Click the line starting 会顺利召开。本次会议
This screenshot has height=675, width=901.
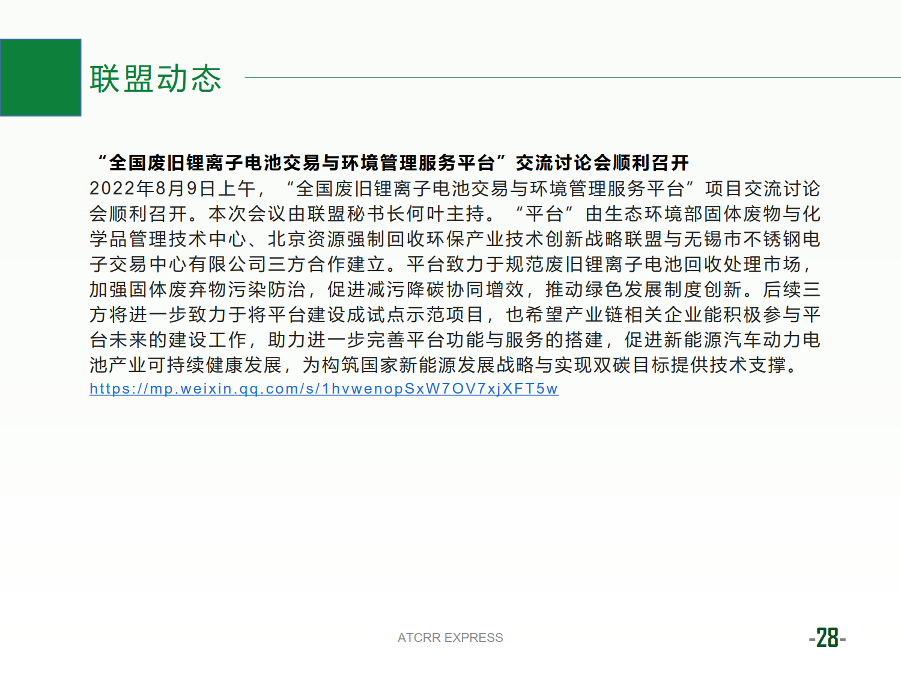pyautogui.click(x=455, y=214)
